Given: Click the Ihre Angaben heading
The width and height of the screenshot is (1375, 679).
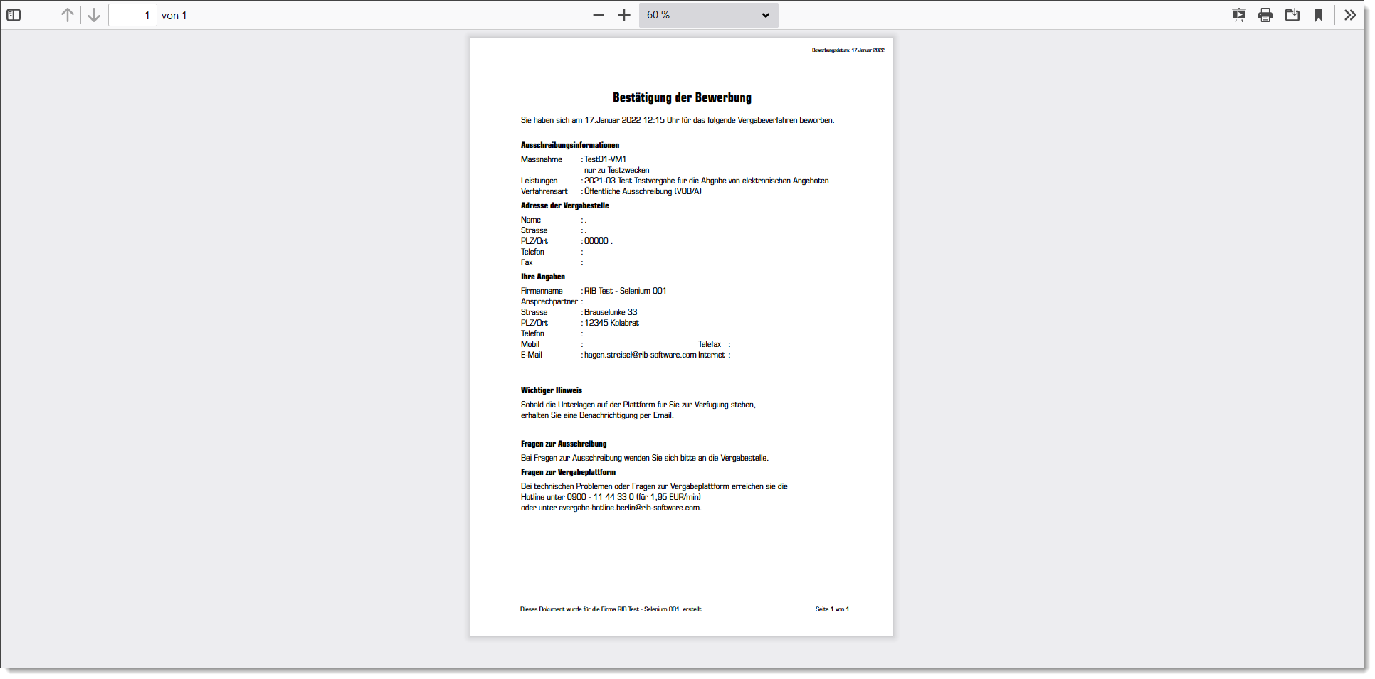Looking at the screenshot, I should click(x=543, y=277).
